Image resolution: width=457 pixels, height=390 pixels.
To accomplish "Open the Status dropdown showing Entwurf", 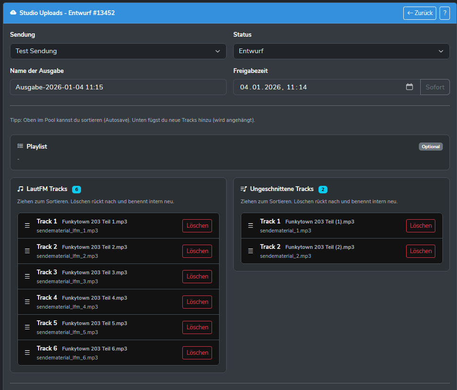I will tap(341, 51).
